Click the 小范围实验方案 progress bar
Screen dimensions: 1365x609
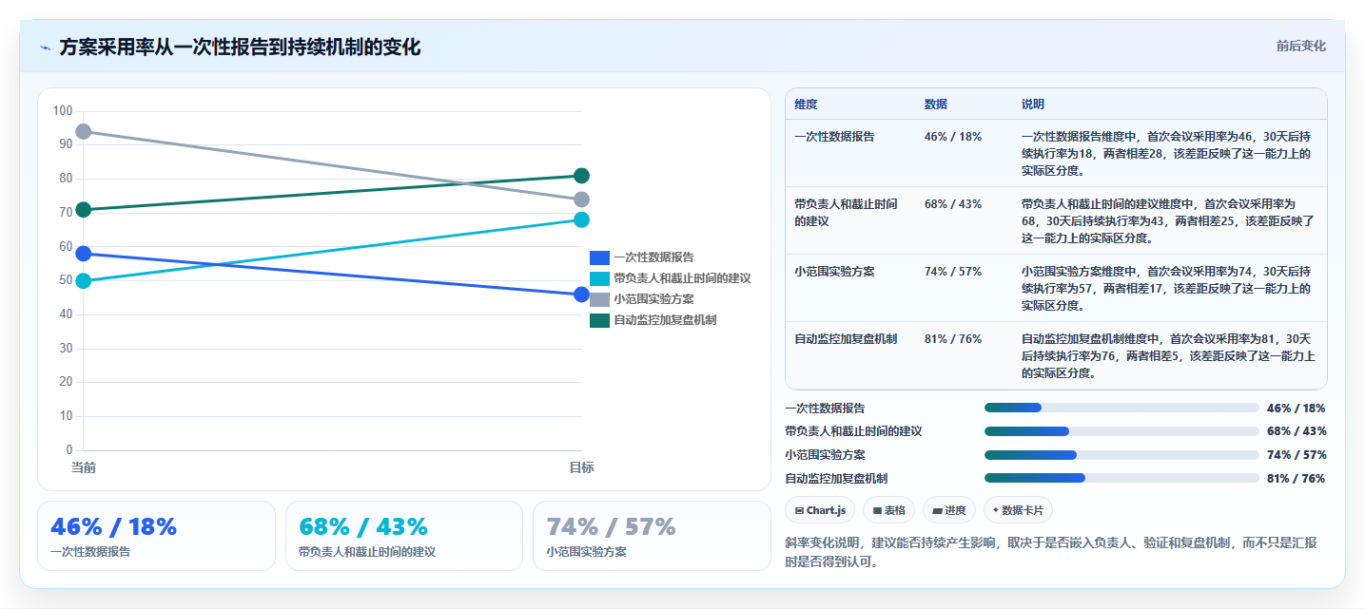coord(1121,455)
